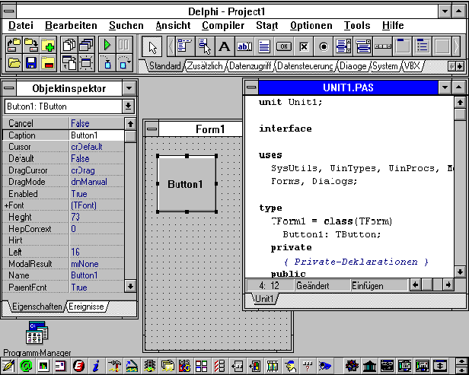Open the component selector dropdown in Objektinspektor
This screenshot has height=375, width=469.
tap(129, 106)
